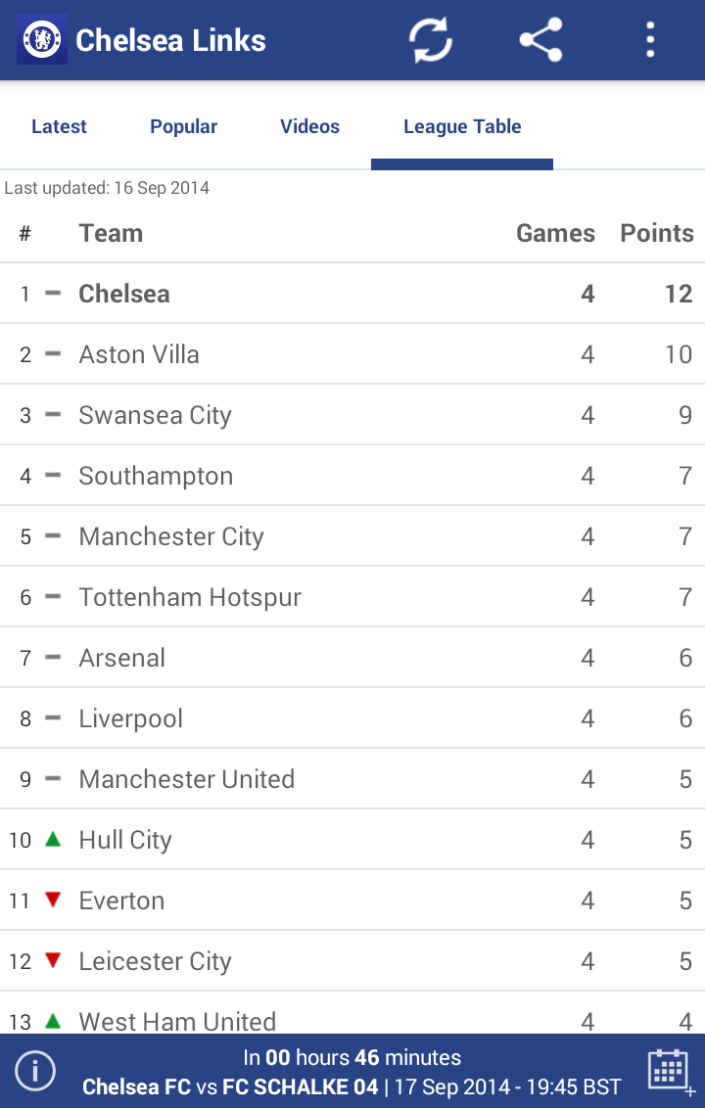Tap the Games column header
The image size is (705, 1108).
[x=556, y=233]
